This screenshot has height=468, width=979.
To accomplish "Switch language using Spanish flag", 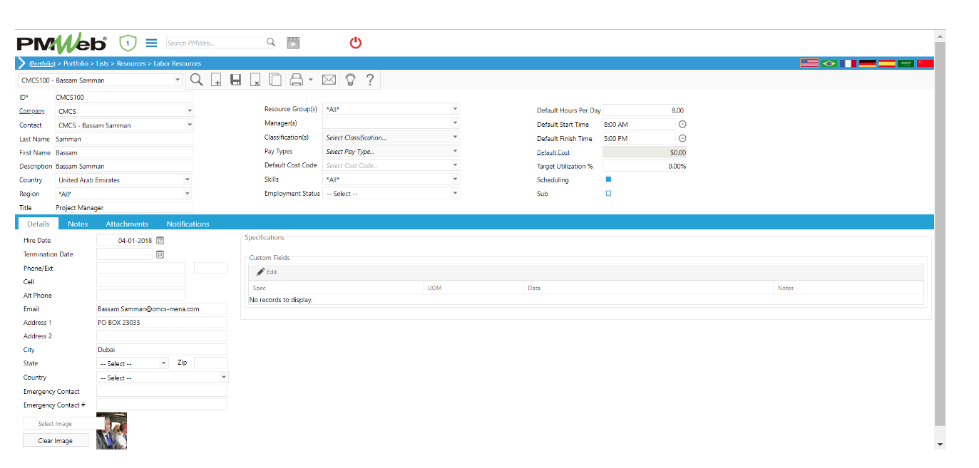I will click(886, 63).
